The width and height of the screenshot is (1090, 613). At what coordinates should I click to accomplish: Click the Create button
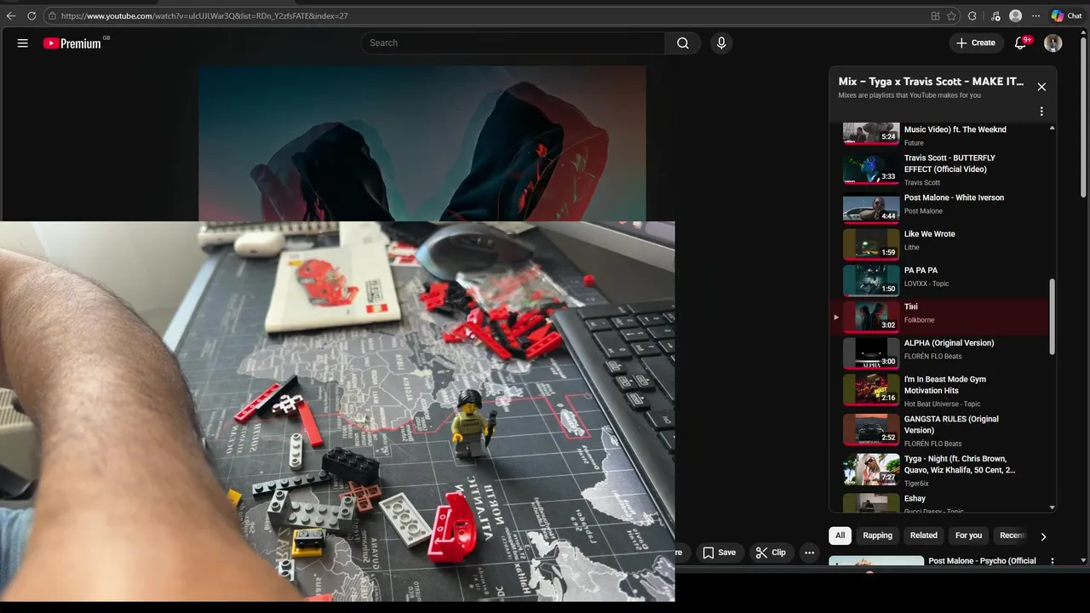point(976,43)
